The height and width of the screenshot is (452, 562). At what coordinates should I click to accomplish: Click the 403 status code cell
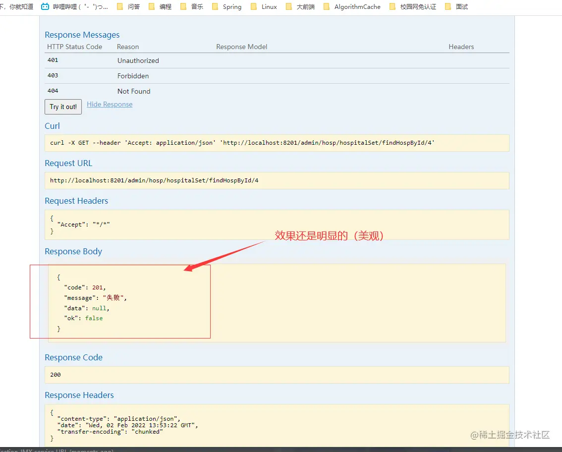click(x=53, y=76)
